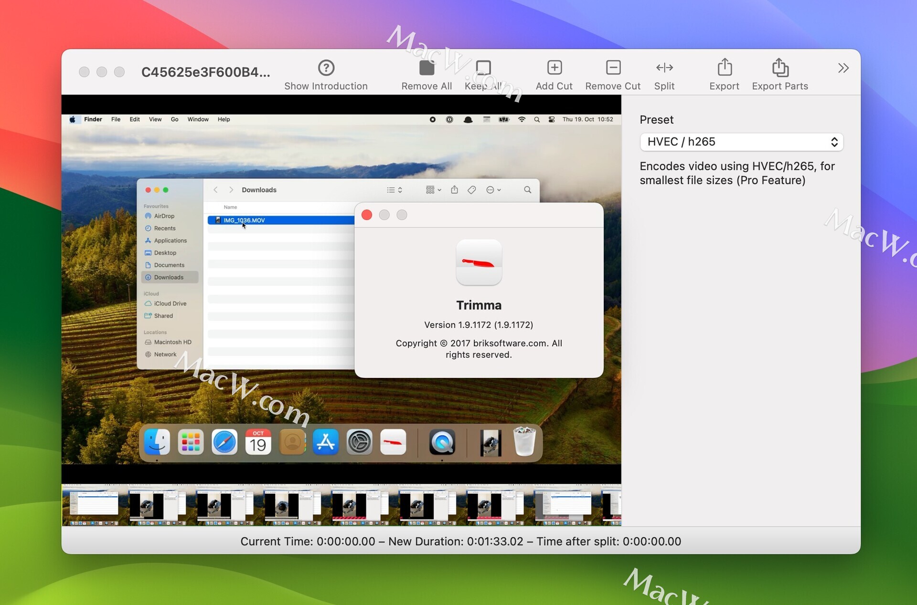Click the Version 1.9.1172 text
The image size is (917, 605).
tap(479, 325)
